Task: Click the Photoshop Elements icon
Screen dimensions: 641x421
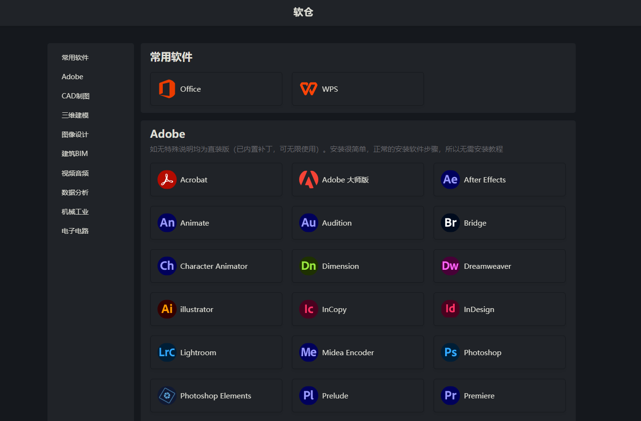Action: (x=167, y=396)
